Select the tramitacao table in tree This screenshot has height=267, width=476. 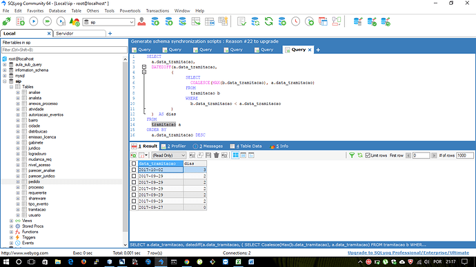click(x=37, y=210)
